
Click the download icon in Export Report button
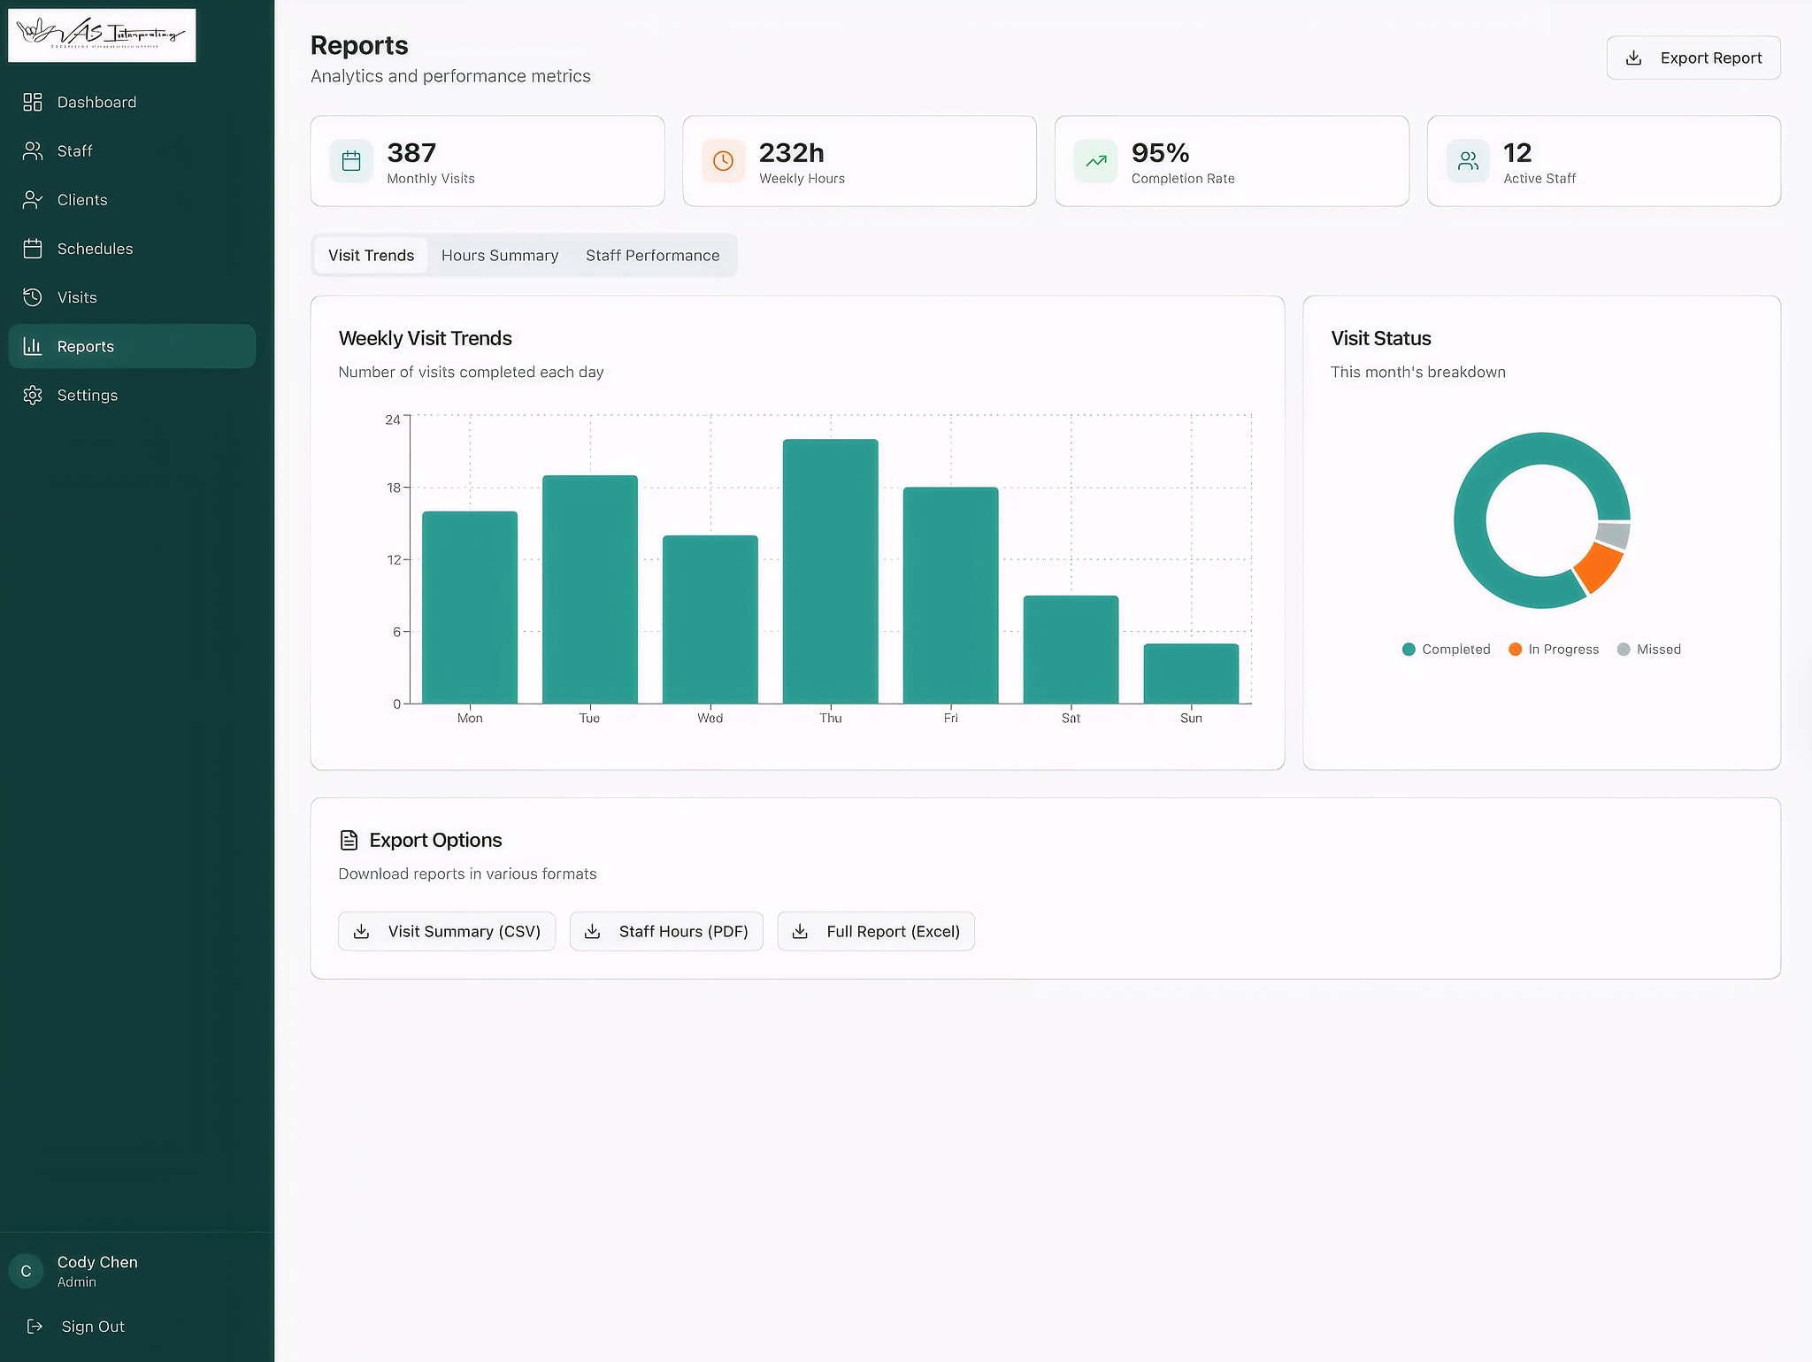[1634, 58]
